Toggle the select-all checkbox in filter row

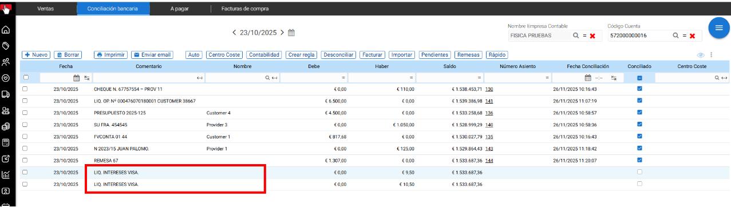click(x=25, y=77)
